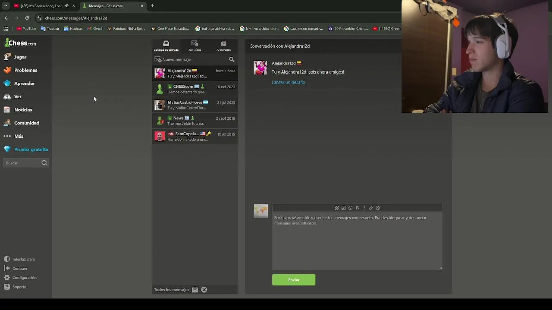Viewport: 552px width, 310px height.
Task: Click your own avatar beside the editor
Action: (260, 211)
